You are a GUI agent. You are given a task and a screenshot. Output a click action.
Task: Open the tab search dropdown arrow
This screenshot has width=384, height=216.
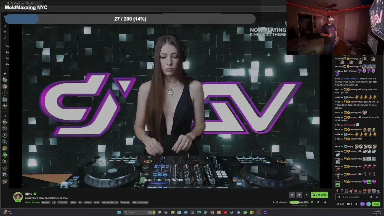3,3
